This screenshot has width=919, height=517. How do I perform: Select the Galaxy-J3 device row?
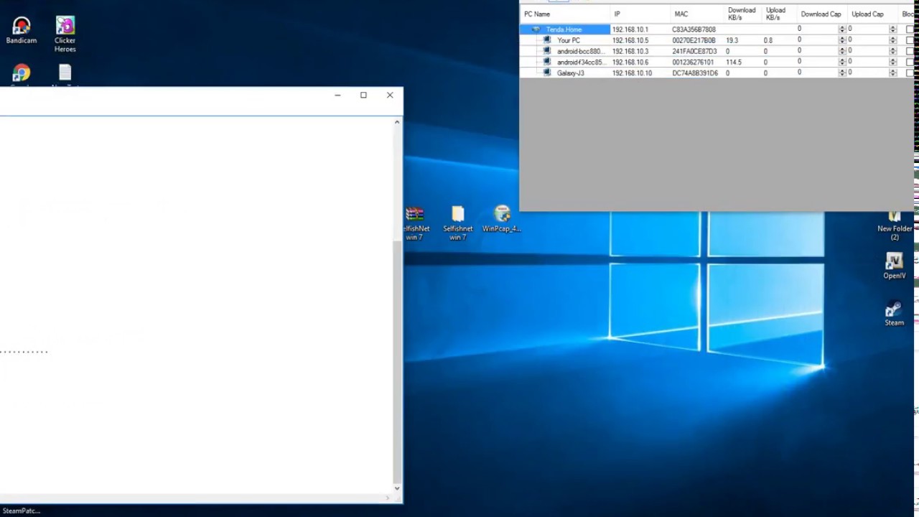pyautogui.click(x=718, y=73)
